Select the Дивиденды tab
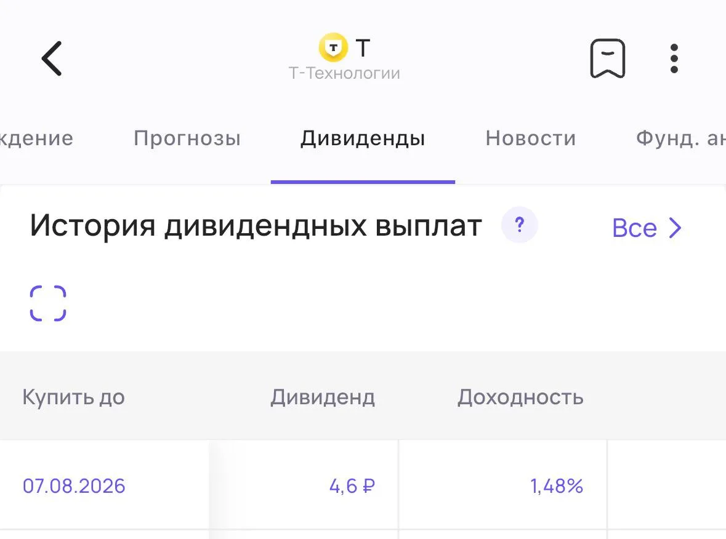Image resolution: width=726 pixels, height=539 pixels. click(363, 138)
